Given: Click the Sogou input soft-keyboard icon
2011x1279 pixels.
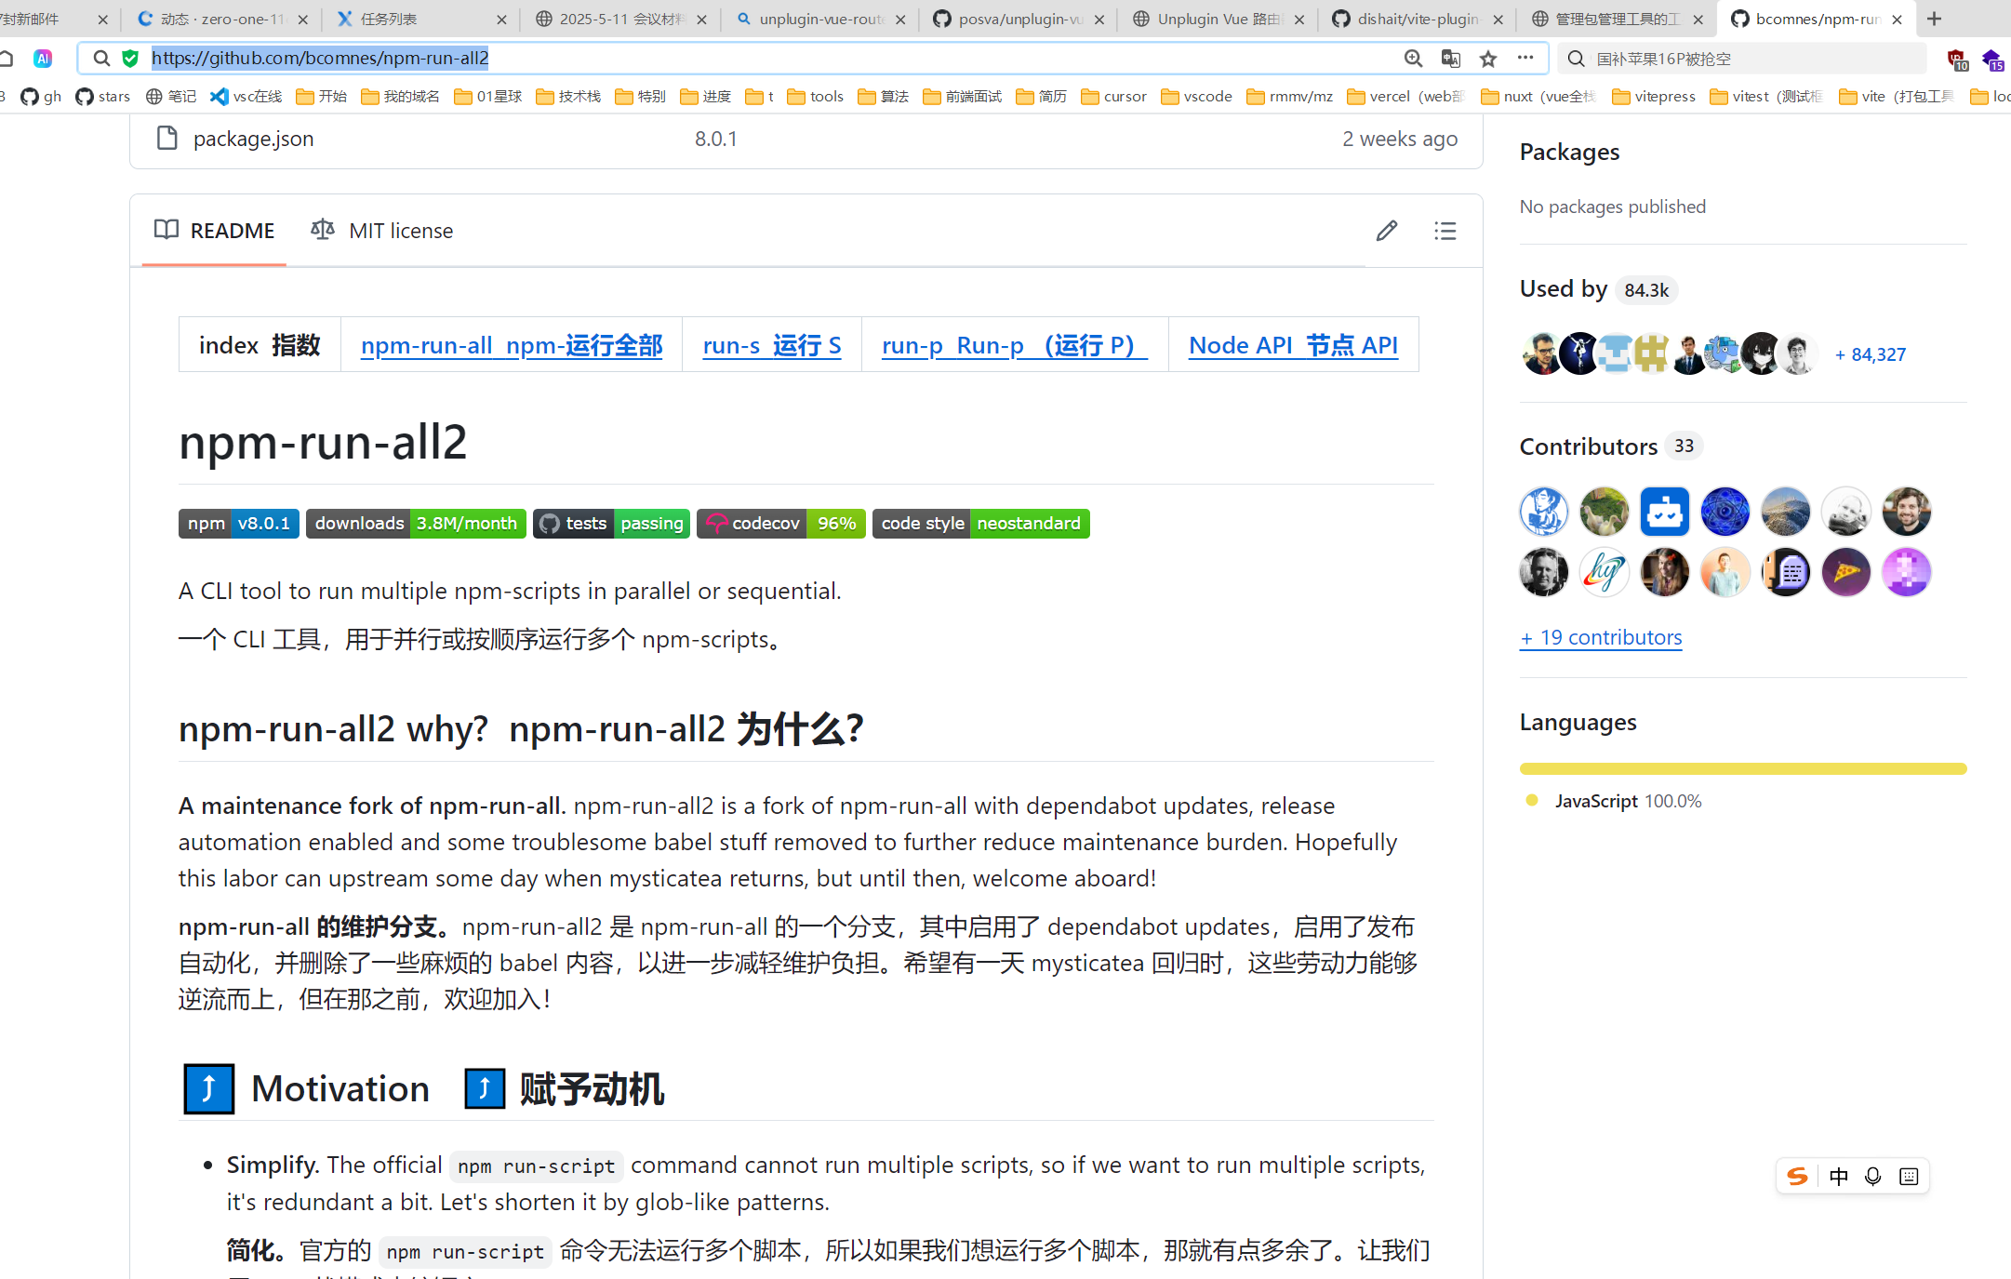Looking at the screenshot, I should tap(1909, 1177).
